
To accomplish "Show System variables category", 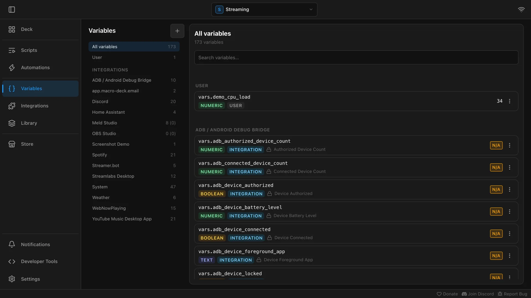I will click(134, 187).
